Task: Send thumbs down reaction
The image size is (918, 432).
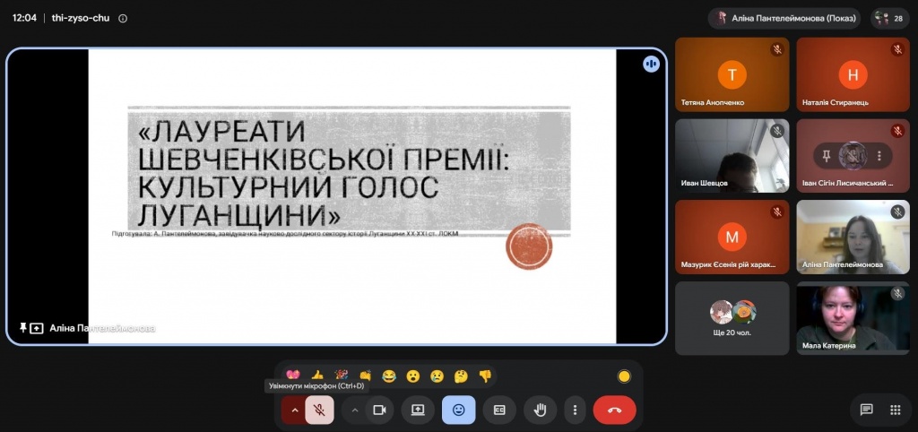Action: point(485,376)
